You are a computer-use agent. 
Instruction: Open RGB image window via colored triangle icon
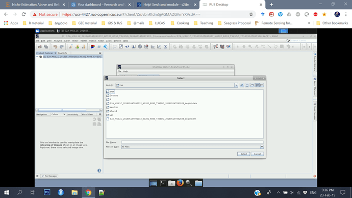coord(93,47)
